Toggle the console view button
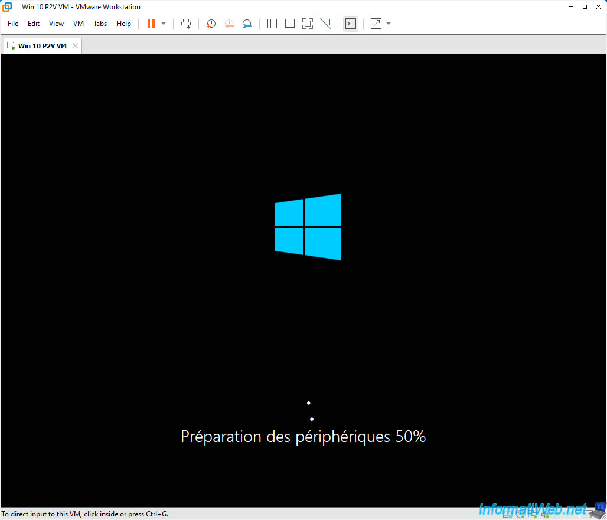 click(351, 24)
